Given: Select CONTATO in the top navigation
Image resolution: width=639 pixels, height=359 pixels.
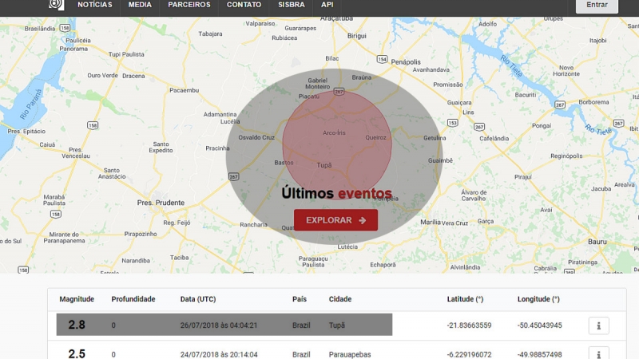Looking at the screenshot, I should tap(244, 5).
